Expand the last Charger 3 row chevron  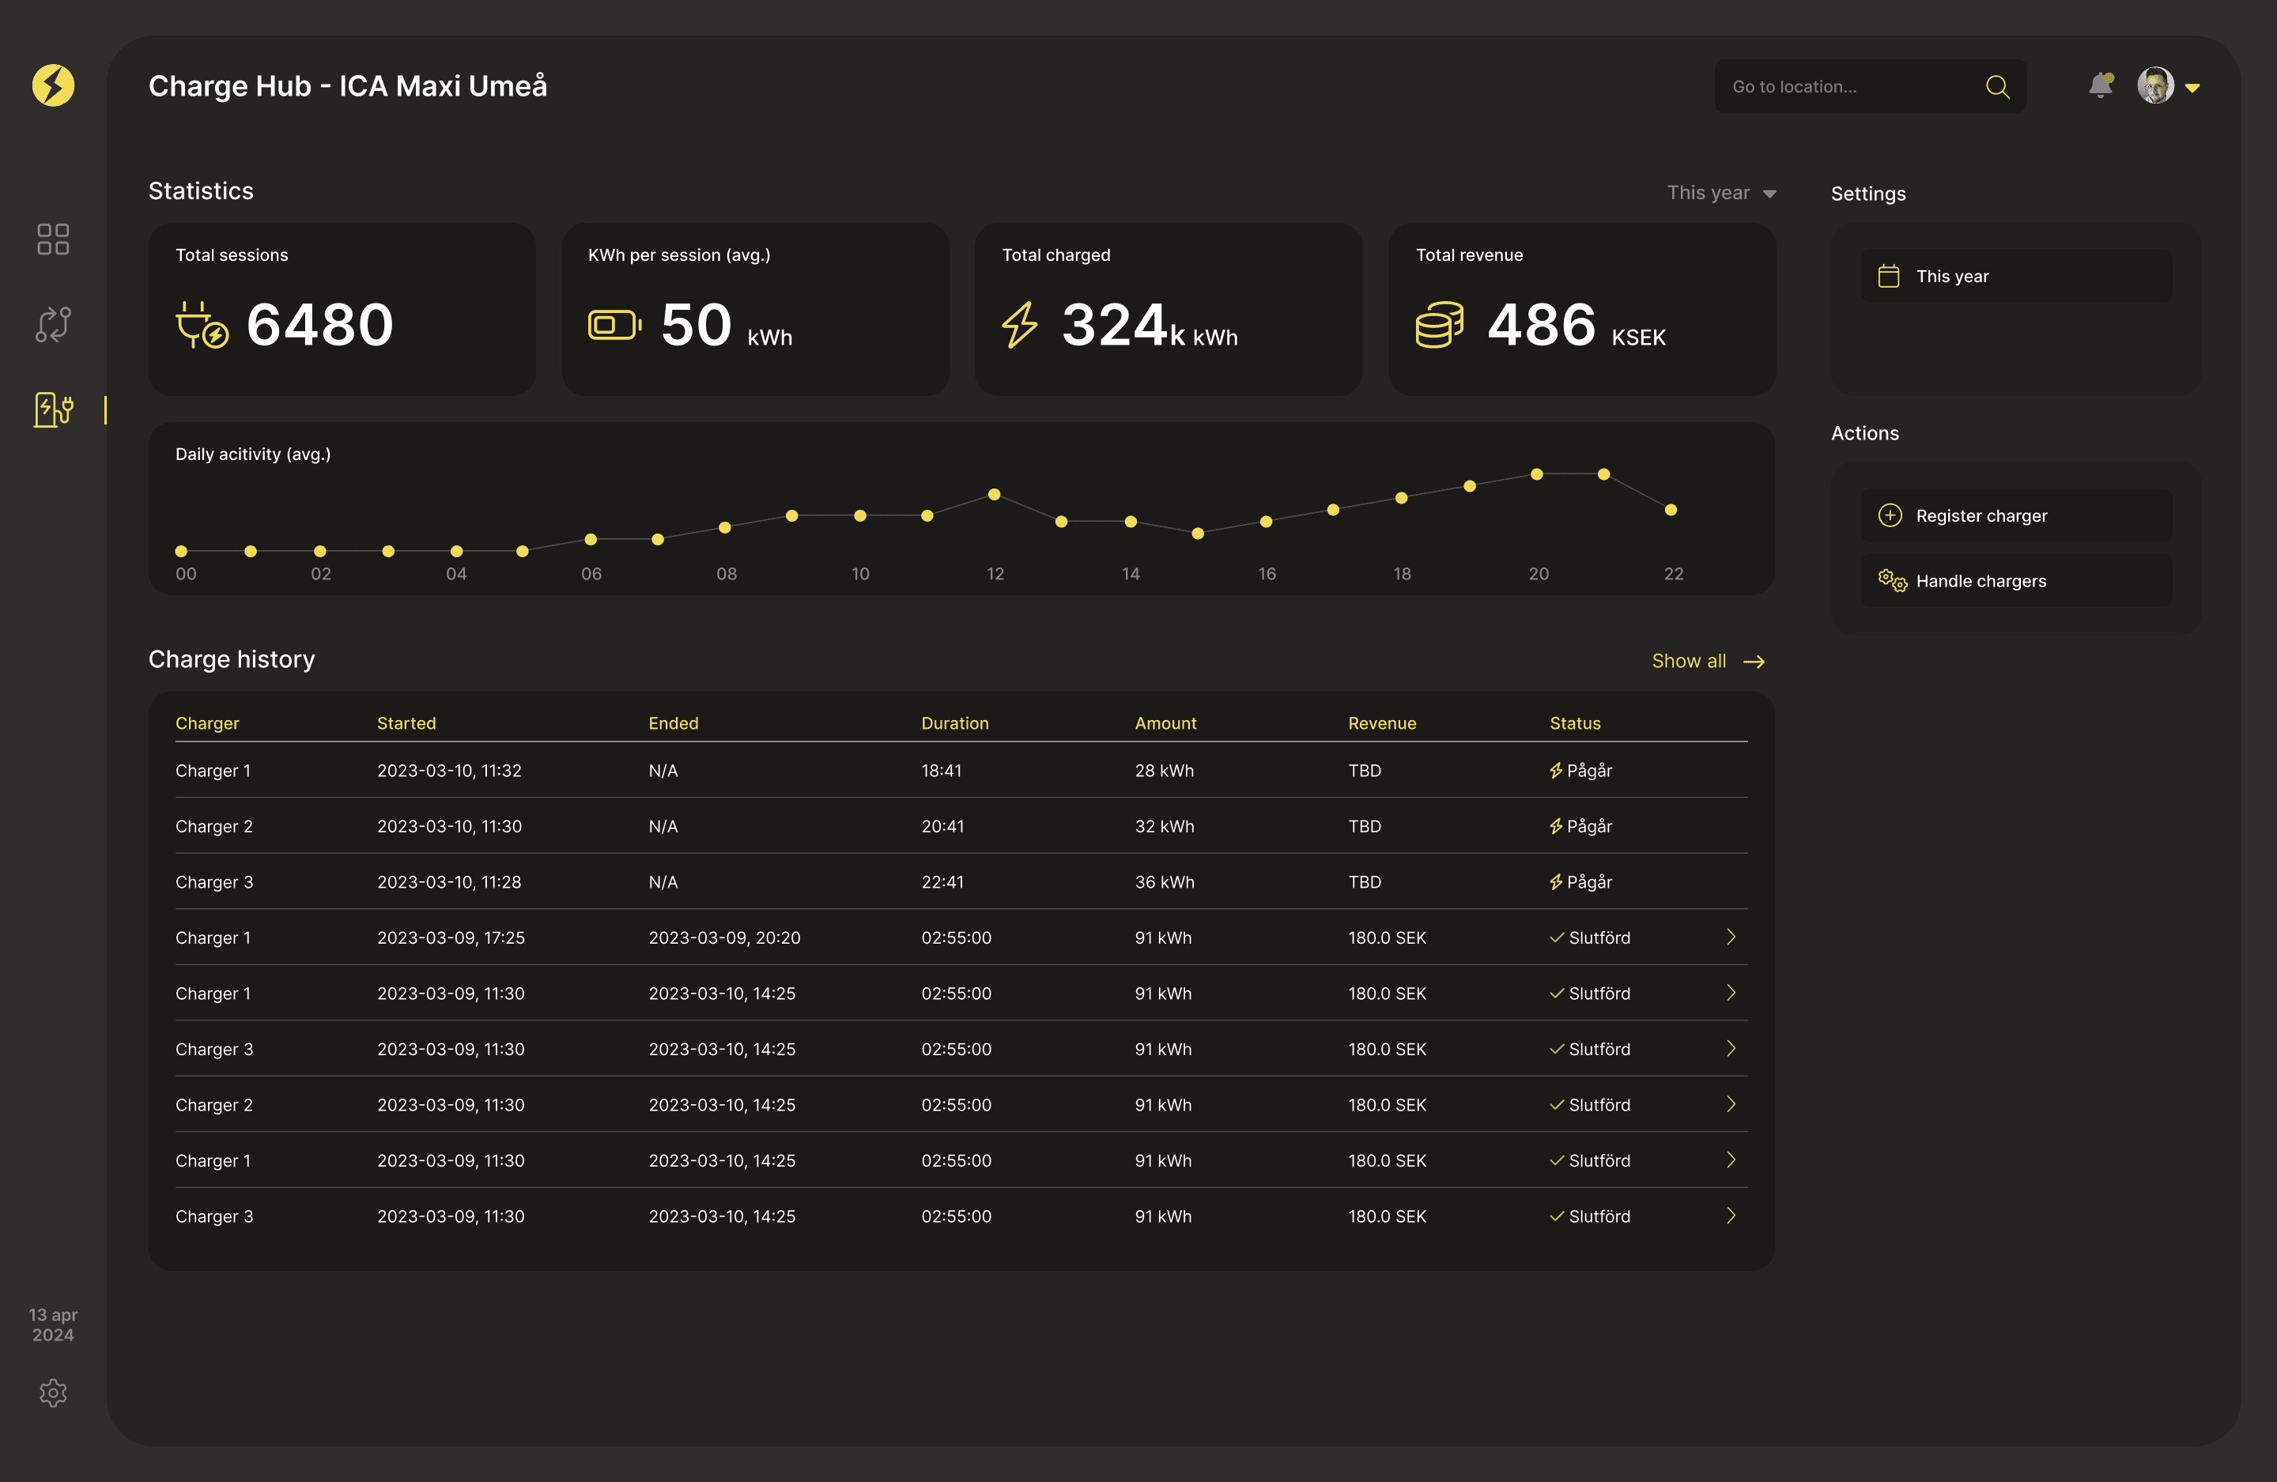tap(1731, 1215)
